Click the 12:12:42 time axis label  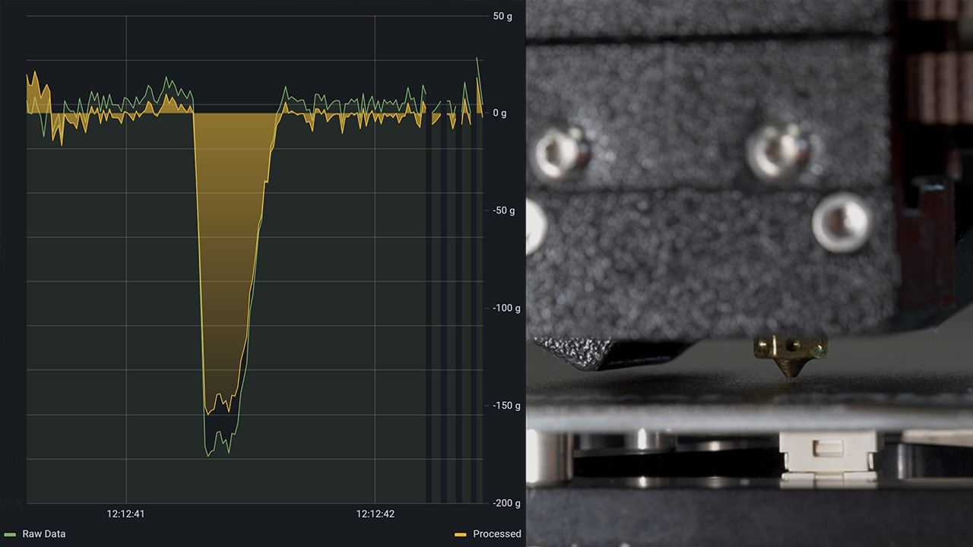click(376, 514)
